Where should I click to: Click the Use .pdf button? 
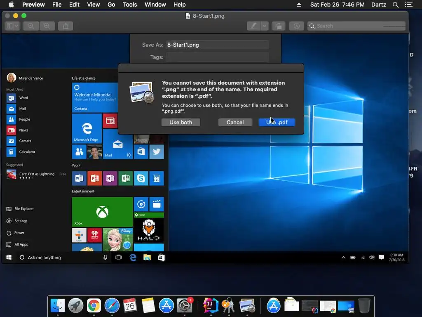277,122
